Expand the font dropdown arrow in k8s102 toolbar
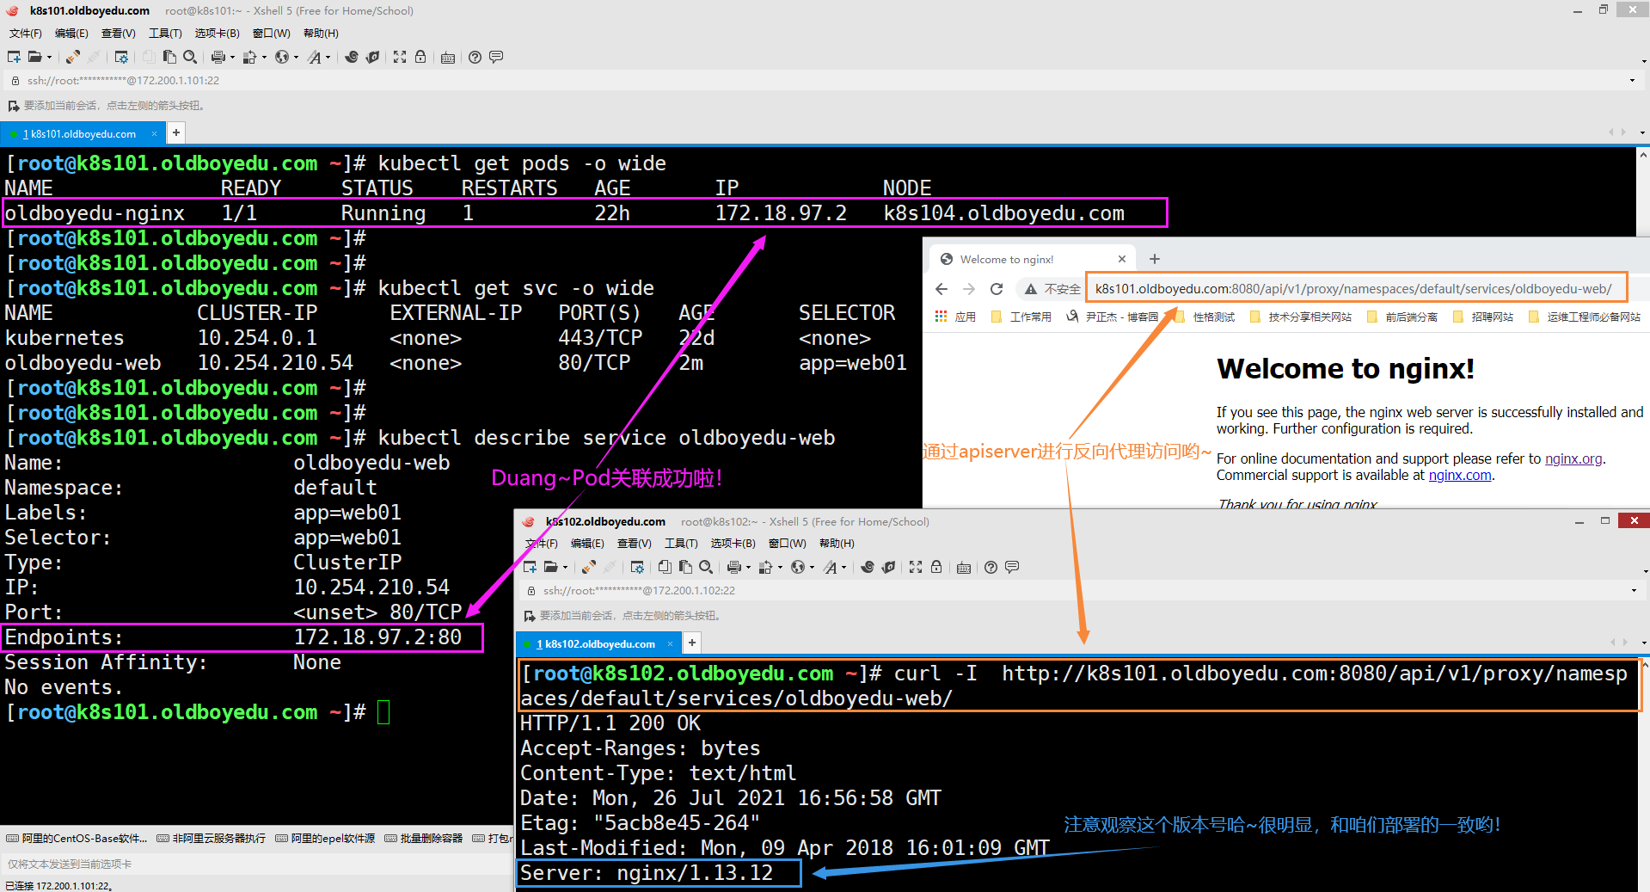Viewport: 1650px width, 892px height. point(843,568)
